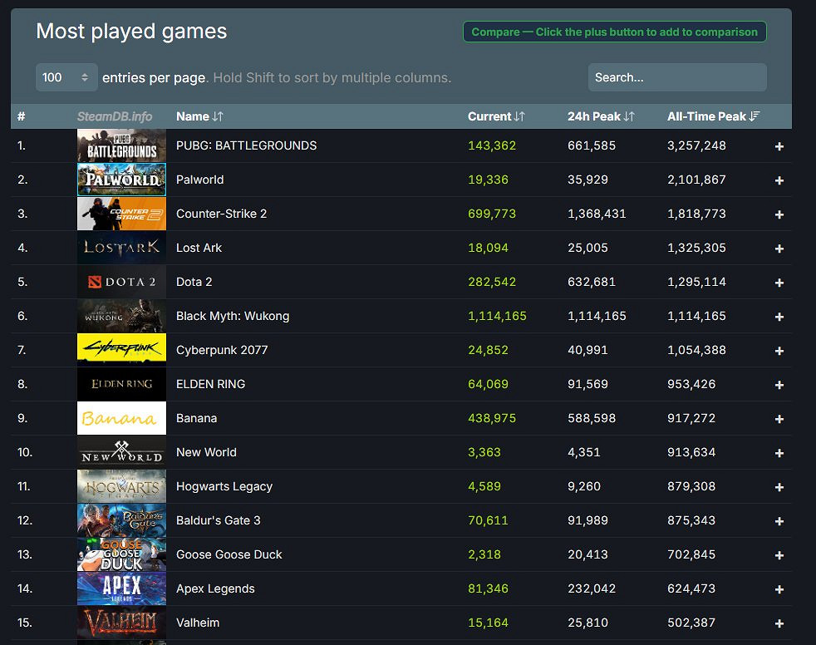Click the Compare comparison hint button
816x645 pixels.
coord(614,32)
